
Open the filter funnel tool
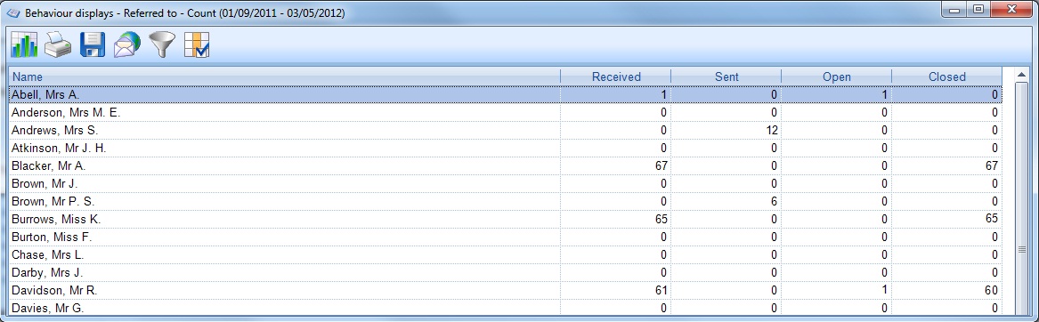pos(162,45)
